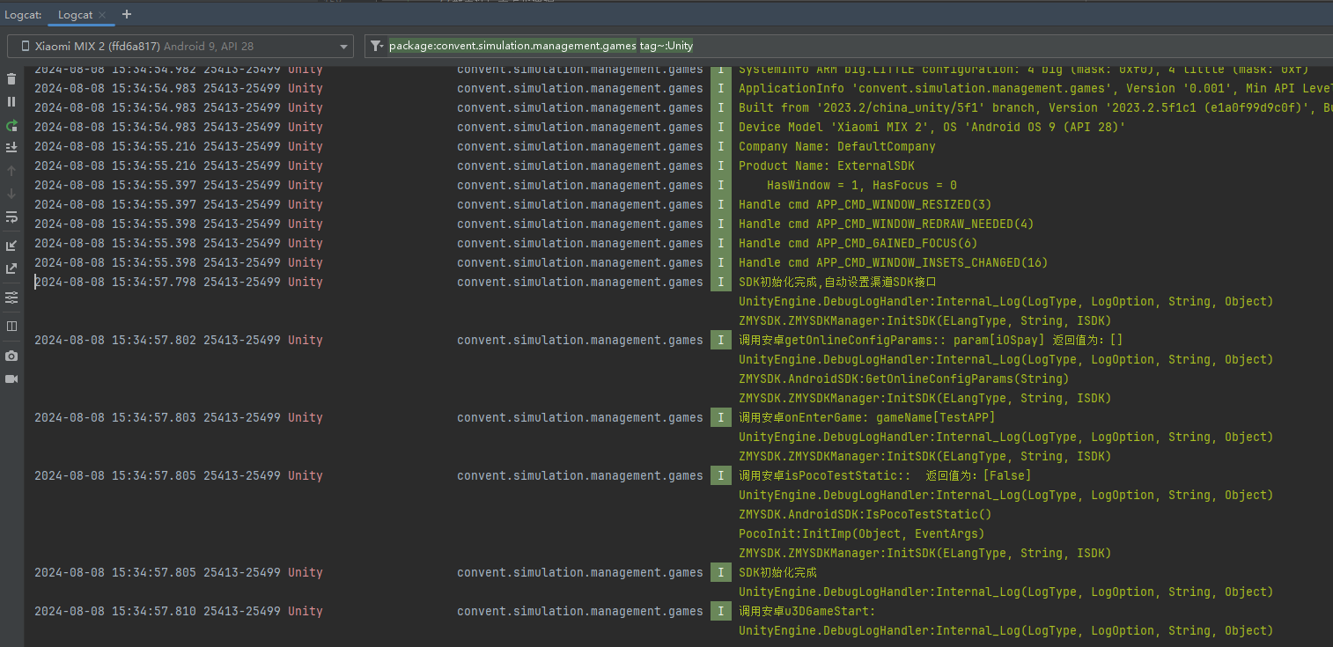Click timestamp '15:34:57.803' in the log
1333x647 pixels.
154,417
